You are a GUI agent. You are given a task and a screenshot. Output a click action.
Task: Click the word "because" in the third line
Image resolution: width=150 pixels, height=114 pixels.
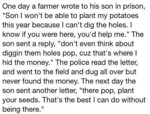pyautogui.click(x=46, y=25)
